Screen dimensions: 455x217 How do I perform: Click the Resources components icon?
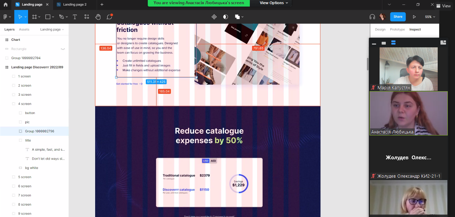pyautogui.click(x=87, y=17)
